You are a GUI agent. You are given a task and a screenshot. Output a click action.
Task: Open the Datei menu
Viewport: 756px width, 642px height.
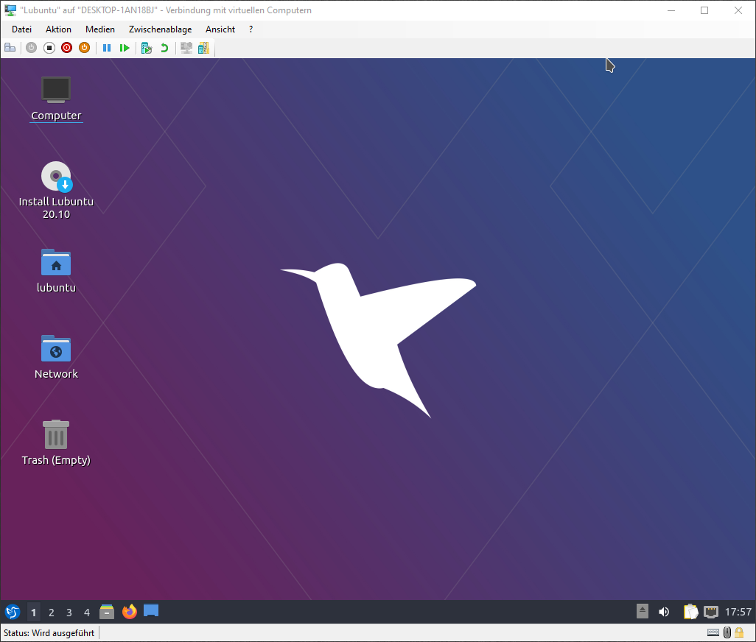pos(22,29)
